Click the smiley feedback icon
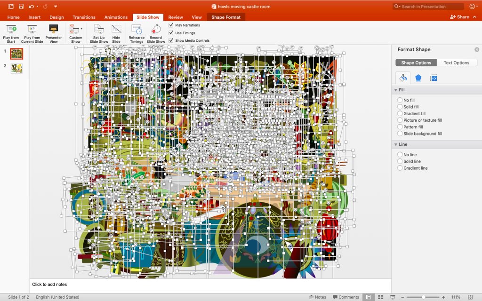Image resolution: width=482 pixels, height=301 pixels. point(472,6)
